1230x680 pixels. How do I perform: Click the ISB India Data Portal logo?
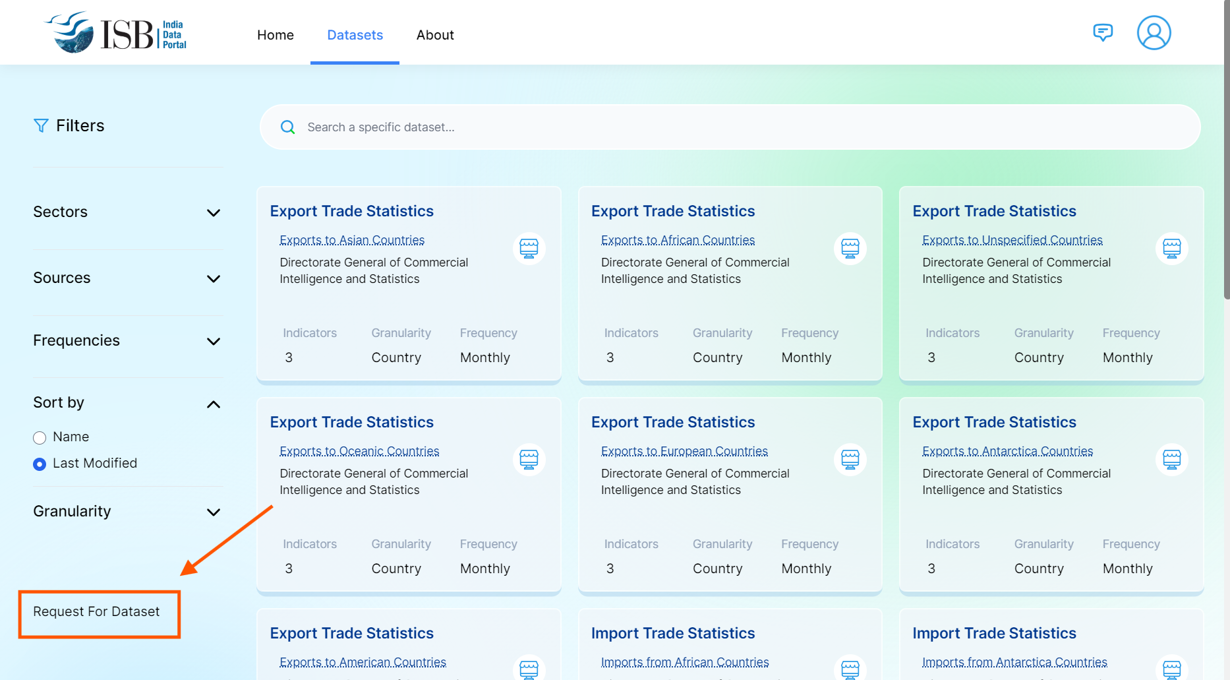click(117, 33)
